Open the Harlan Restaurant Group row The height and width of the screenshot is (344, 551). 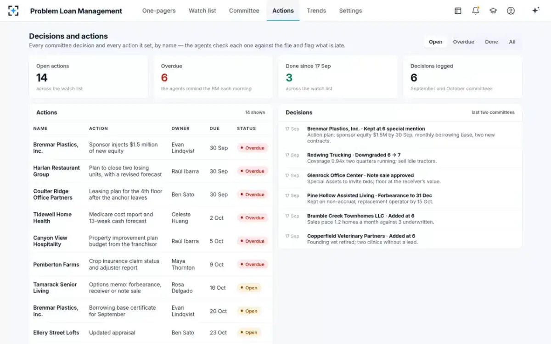click(x=151, y=171)
